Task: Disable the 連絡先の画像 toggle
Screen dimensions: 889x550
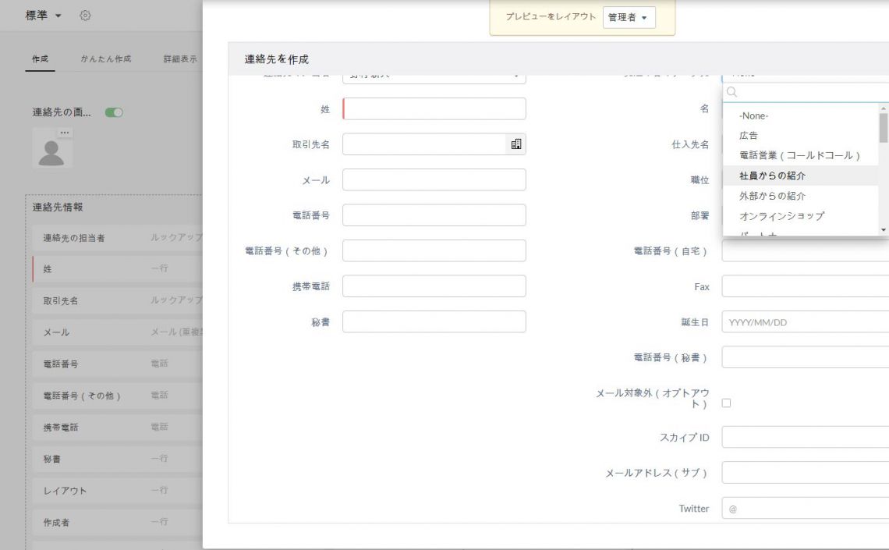Action: tap(116, 112)
